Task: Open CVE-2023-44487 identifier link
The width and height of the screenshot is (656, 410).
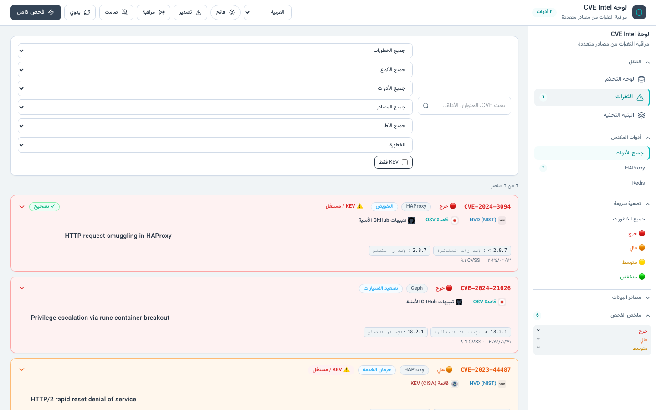Action: point(486,370)
